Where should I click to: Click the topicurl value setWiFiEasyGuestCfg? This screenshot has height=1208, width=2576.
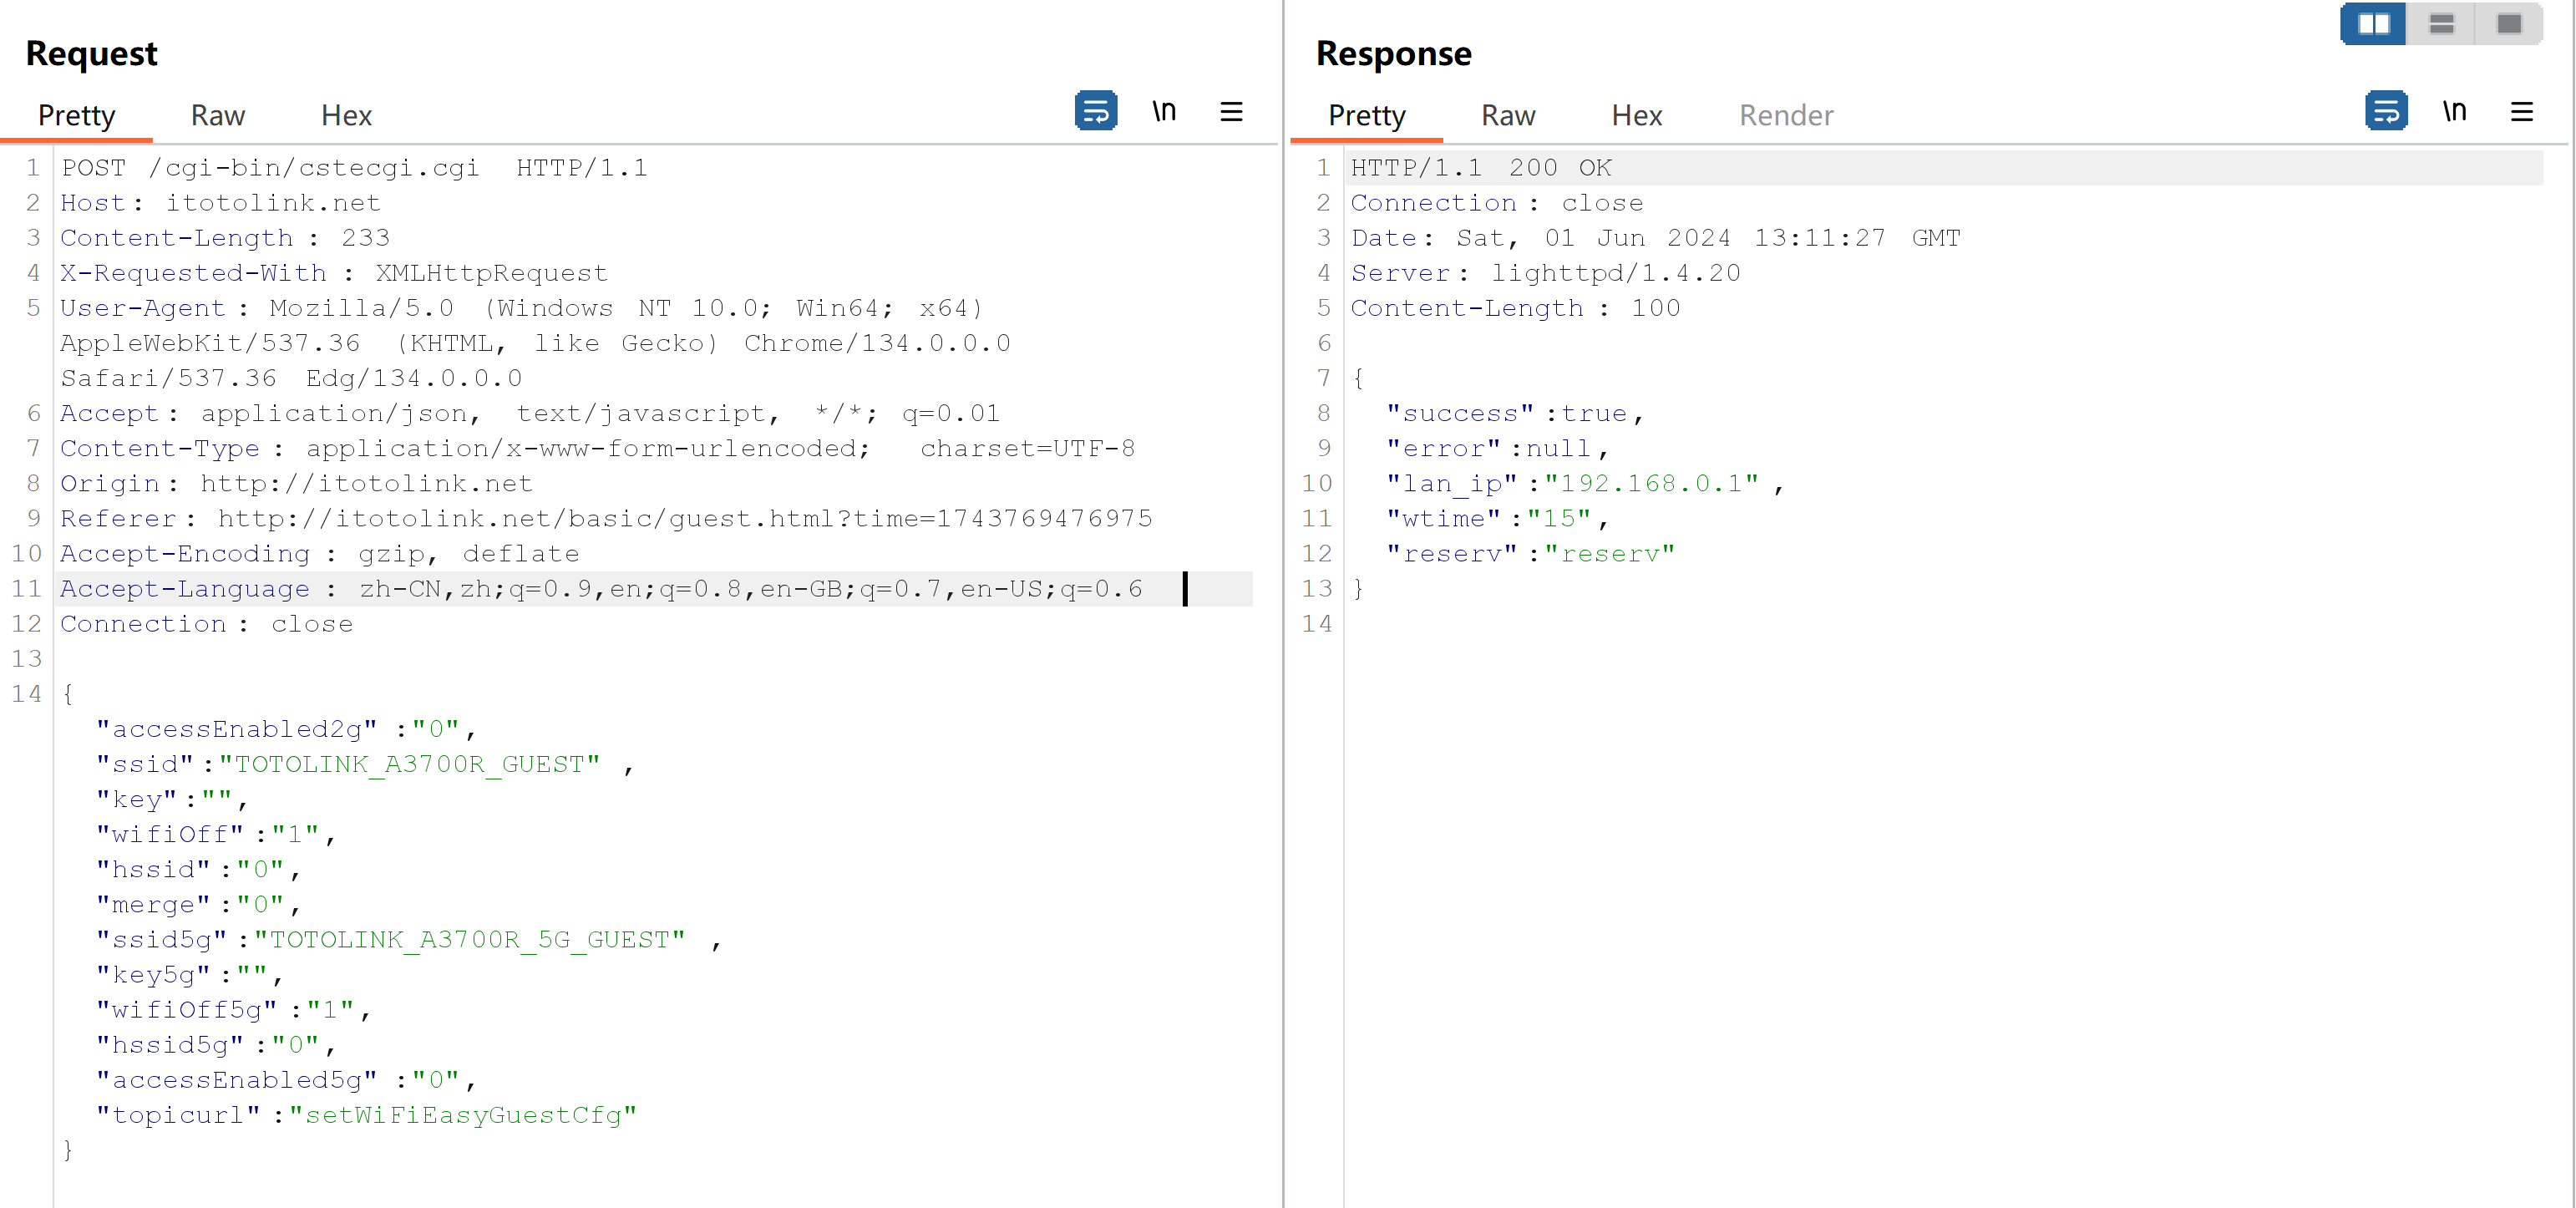point(462,1115)
